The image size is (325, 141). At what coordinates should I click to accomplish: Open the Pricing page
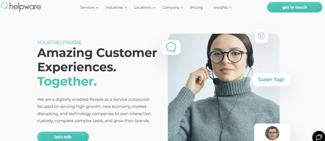tap(196, 8)
